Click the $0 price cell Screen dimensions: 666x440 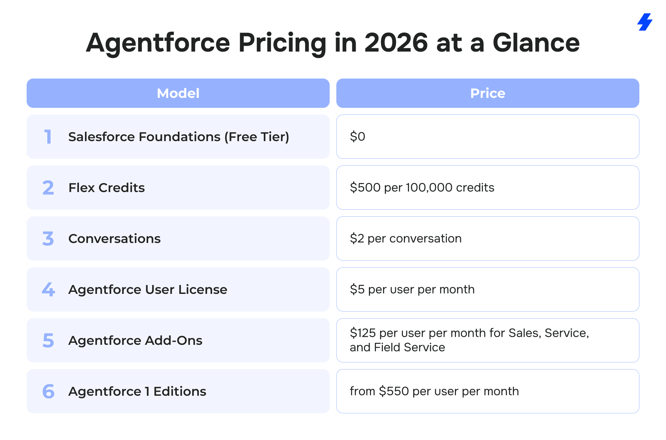488,137
